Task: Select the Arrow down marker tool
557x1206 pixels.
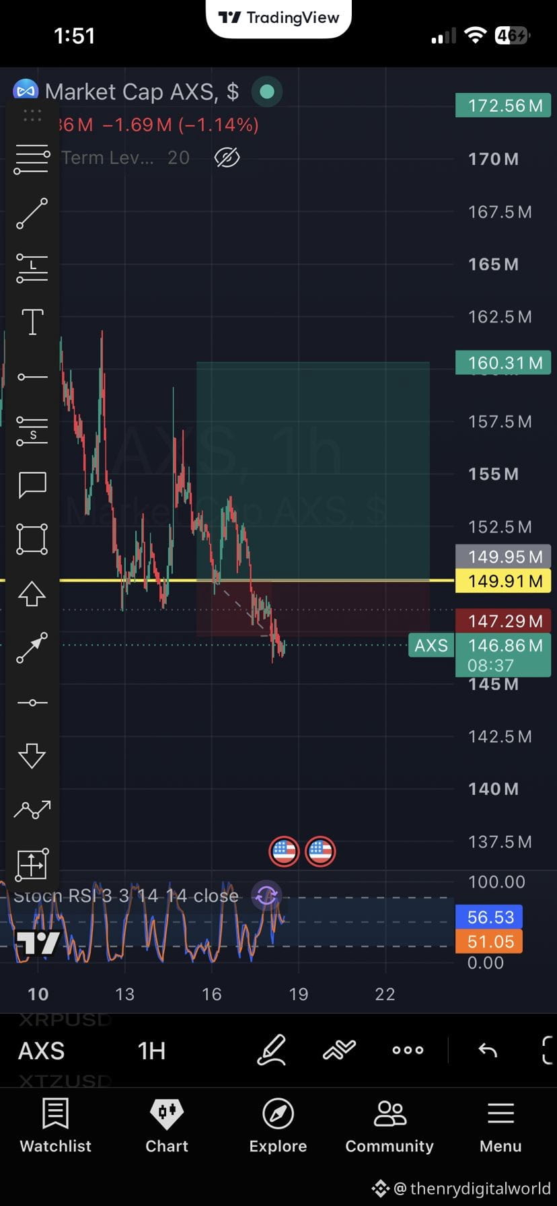Action: point(32,756)
